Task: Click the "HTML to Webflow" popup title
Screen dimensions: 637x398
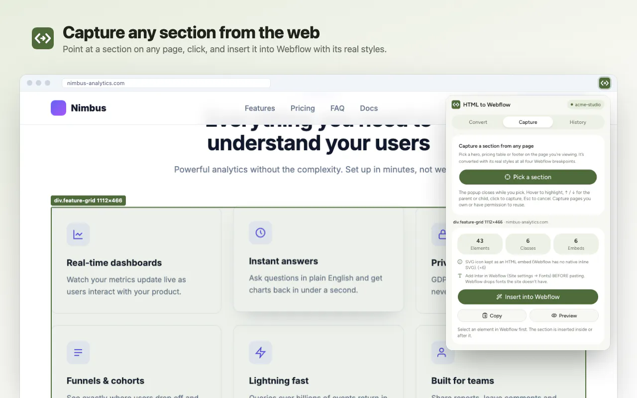Action: [487, 104]
